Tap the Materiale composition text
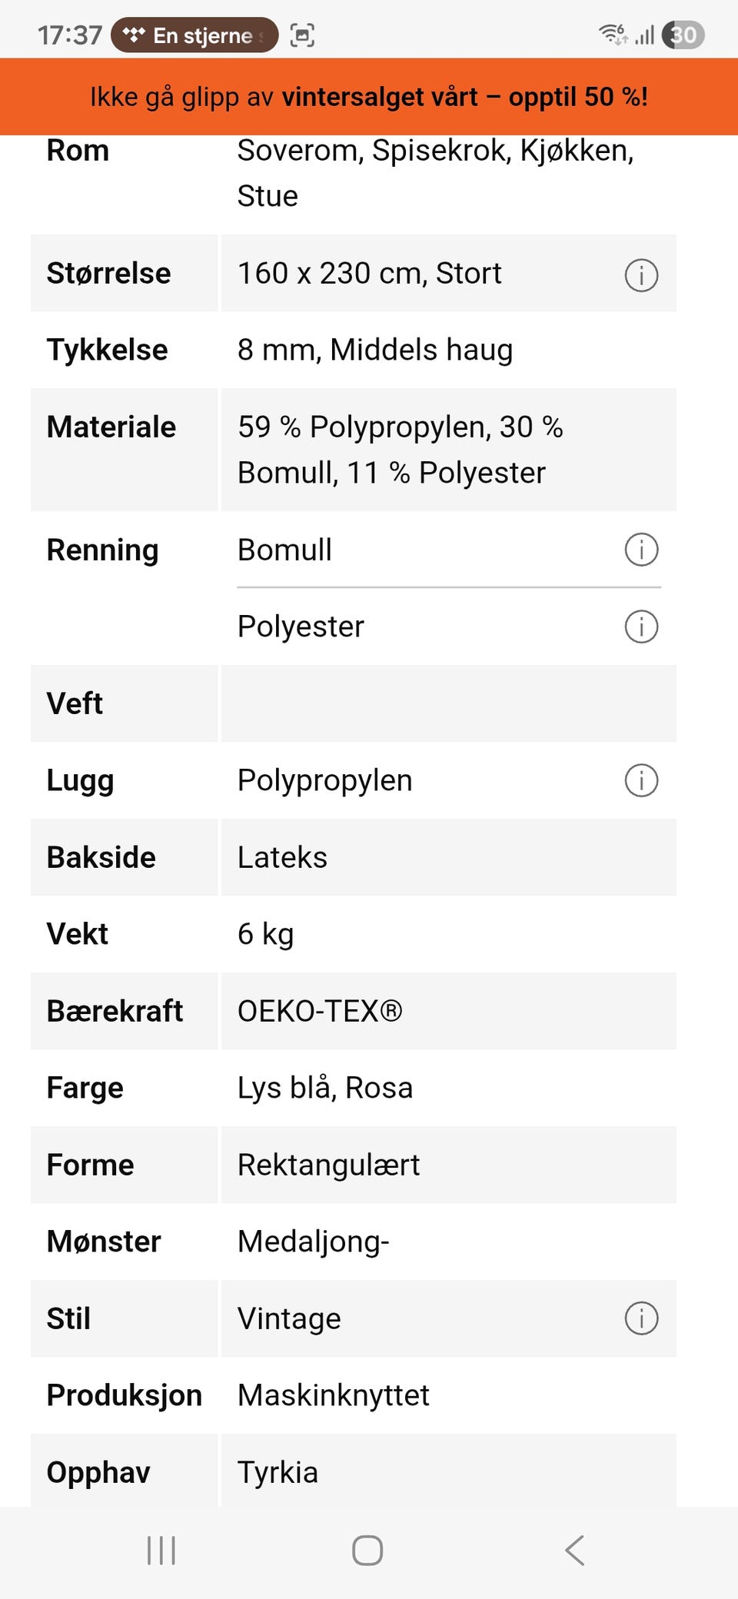This screenshot has height=1599, width=738. [401, 450]
